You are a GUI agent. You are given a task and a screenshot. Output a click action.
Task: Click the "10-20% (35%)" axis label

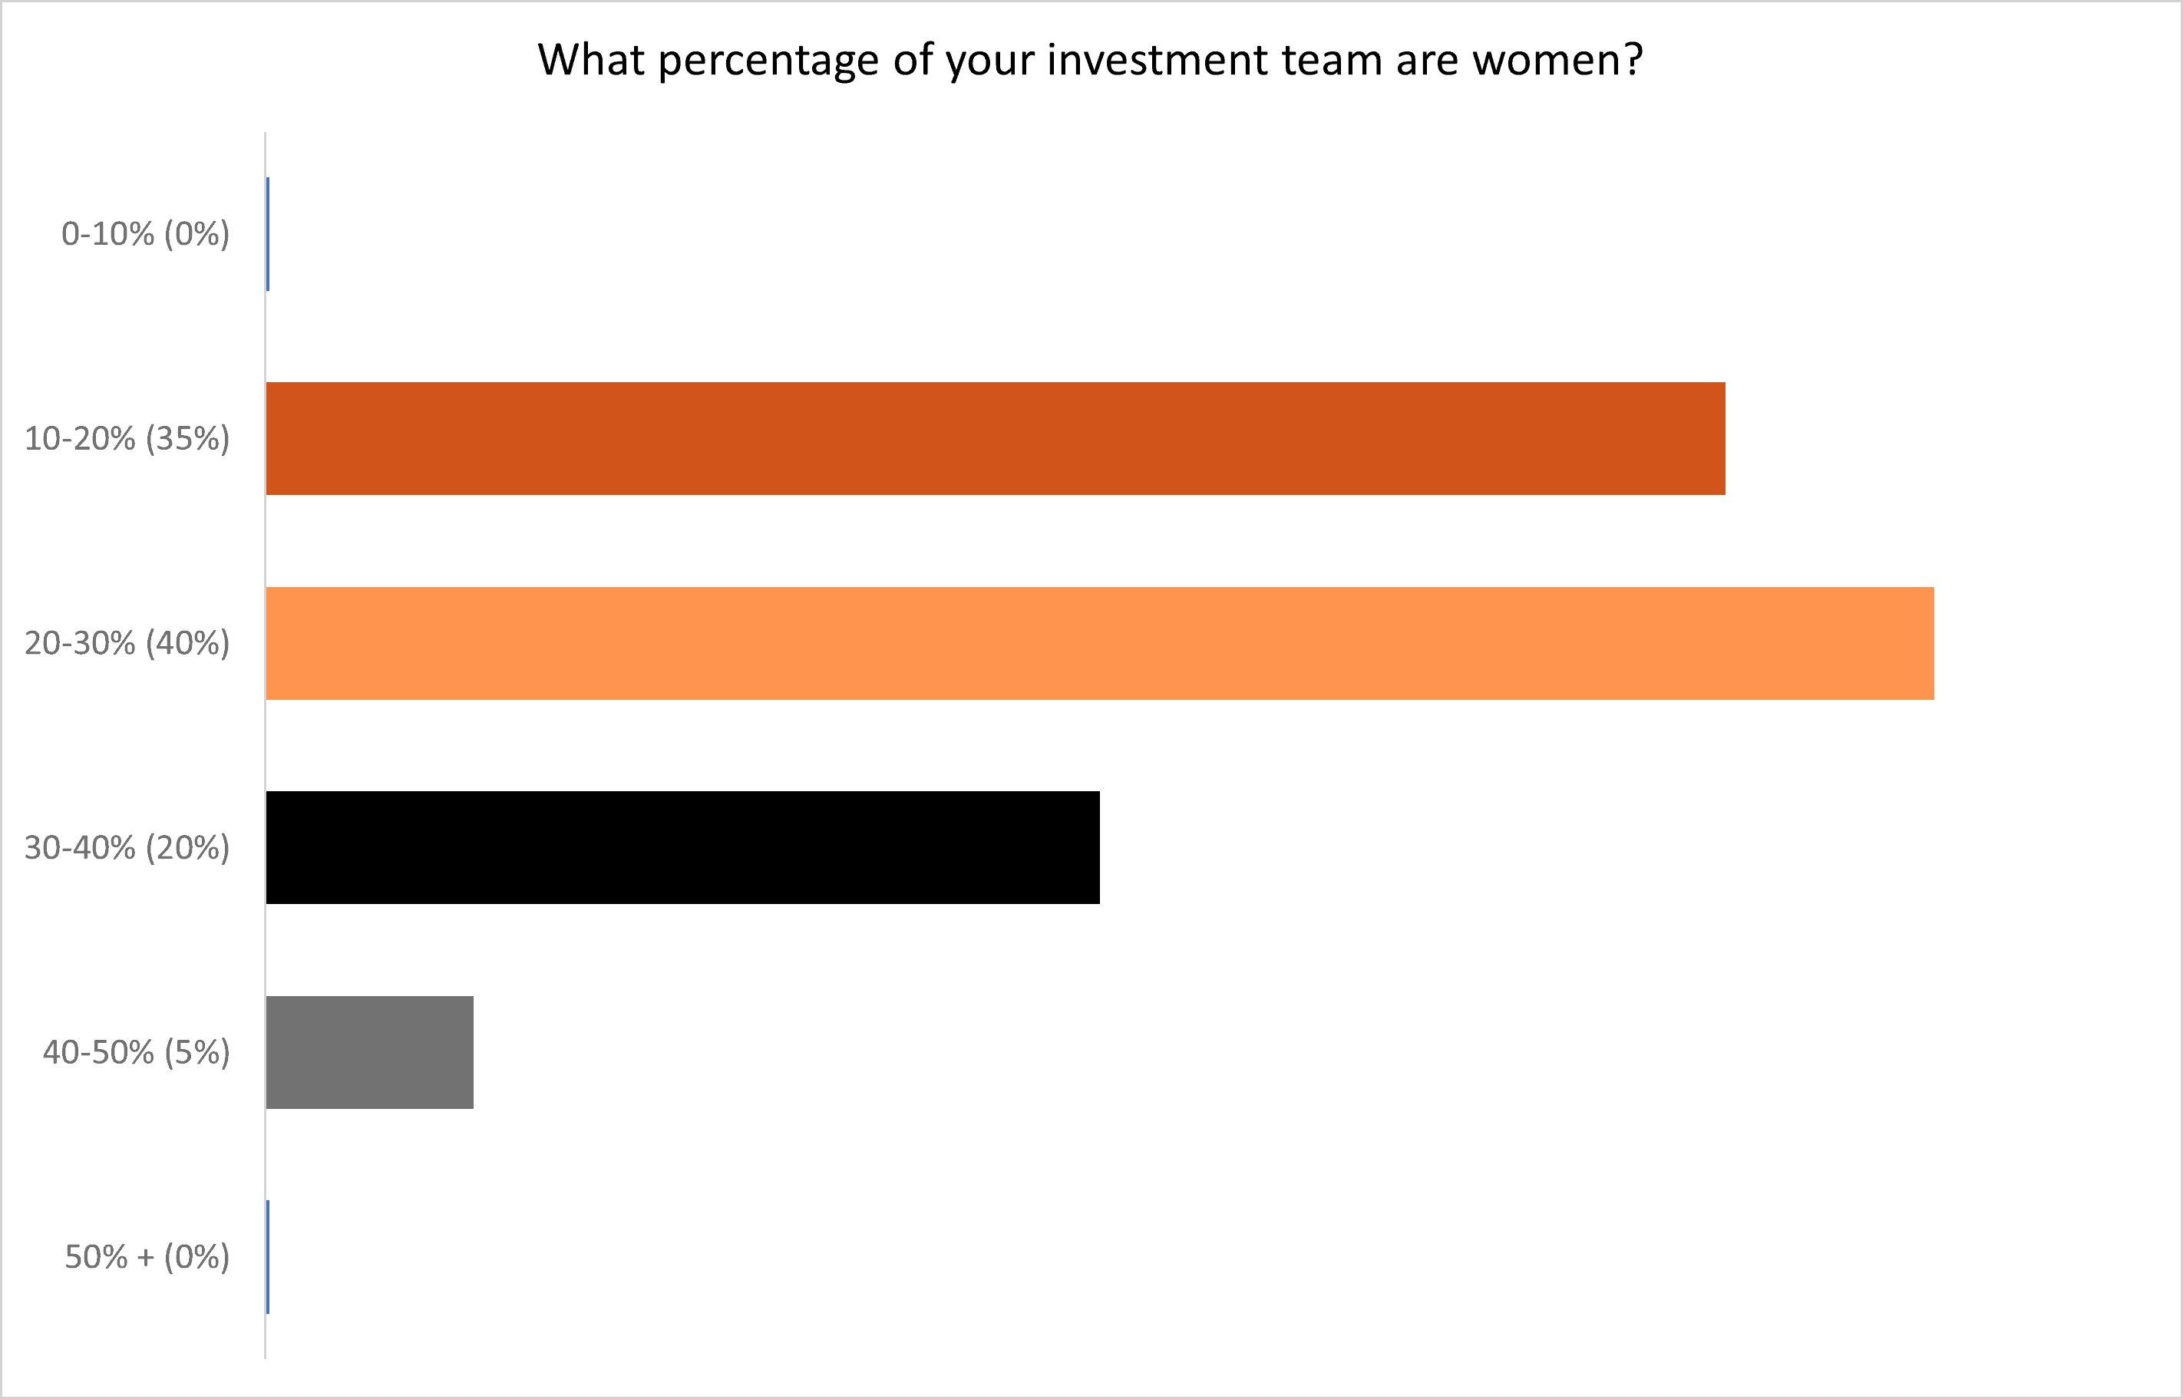[127, 439]
